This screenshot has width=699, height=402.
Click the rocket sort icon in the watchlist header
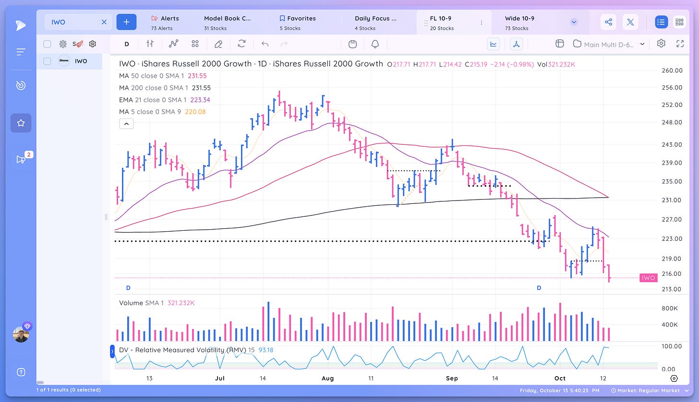[77, 44]
